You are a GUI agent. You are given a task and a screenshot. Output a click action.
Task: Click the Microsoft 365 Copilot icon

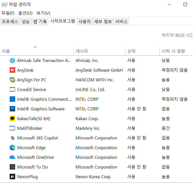click(12, 138)
